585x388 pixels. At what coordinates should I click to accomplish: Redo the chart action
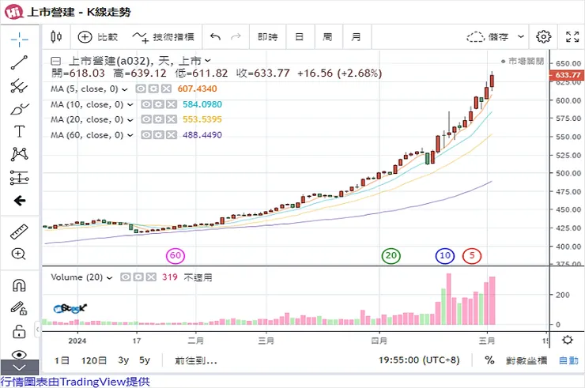click(x=236, y=36)
